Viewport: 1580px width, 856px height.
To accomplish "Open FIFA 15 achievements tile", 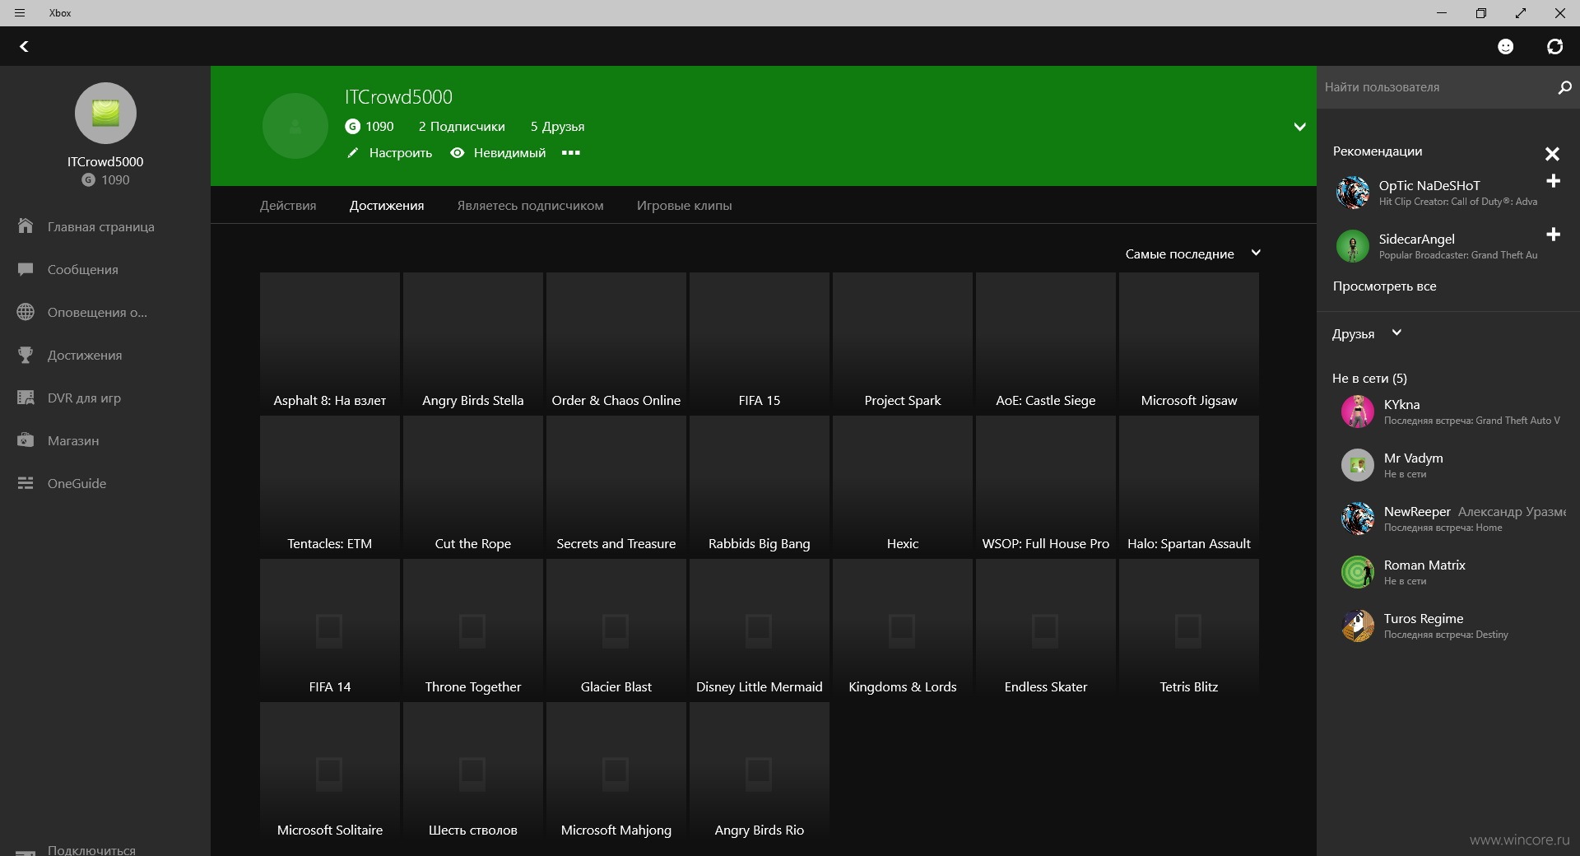I will 760,343.
